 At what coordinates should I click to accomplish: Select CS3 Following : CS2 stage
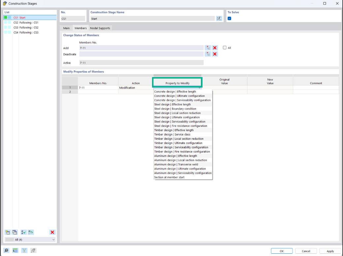30,28
